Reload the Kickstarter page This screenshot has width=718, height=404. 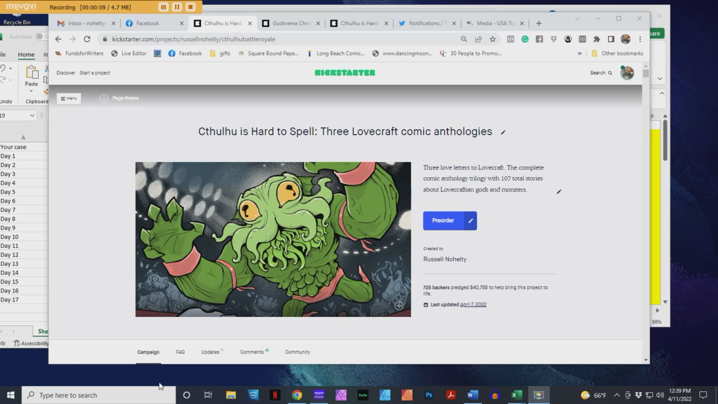coord(87,39)
